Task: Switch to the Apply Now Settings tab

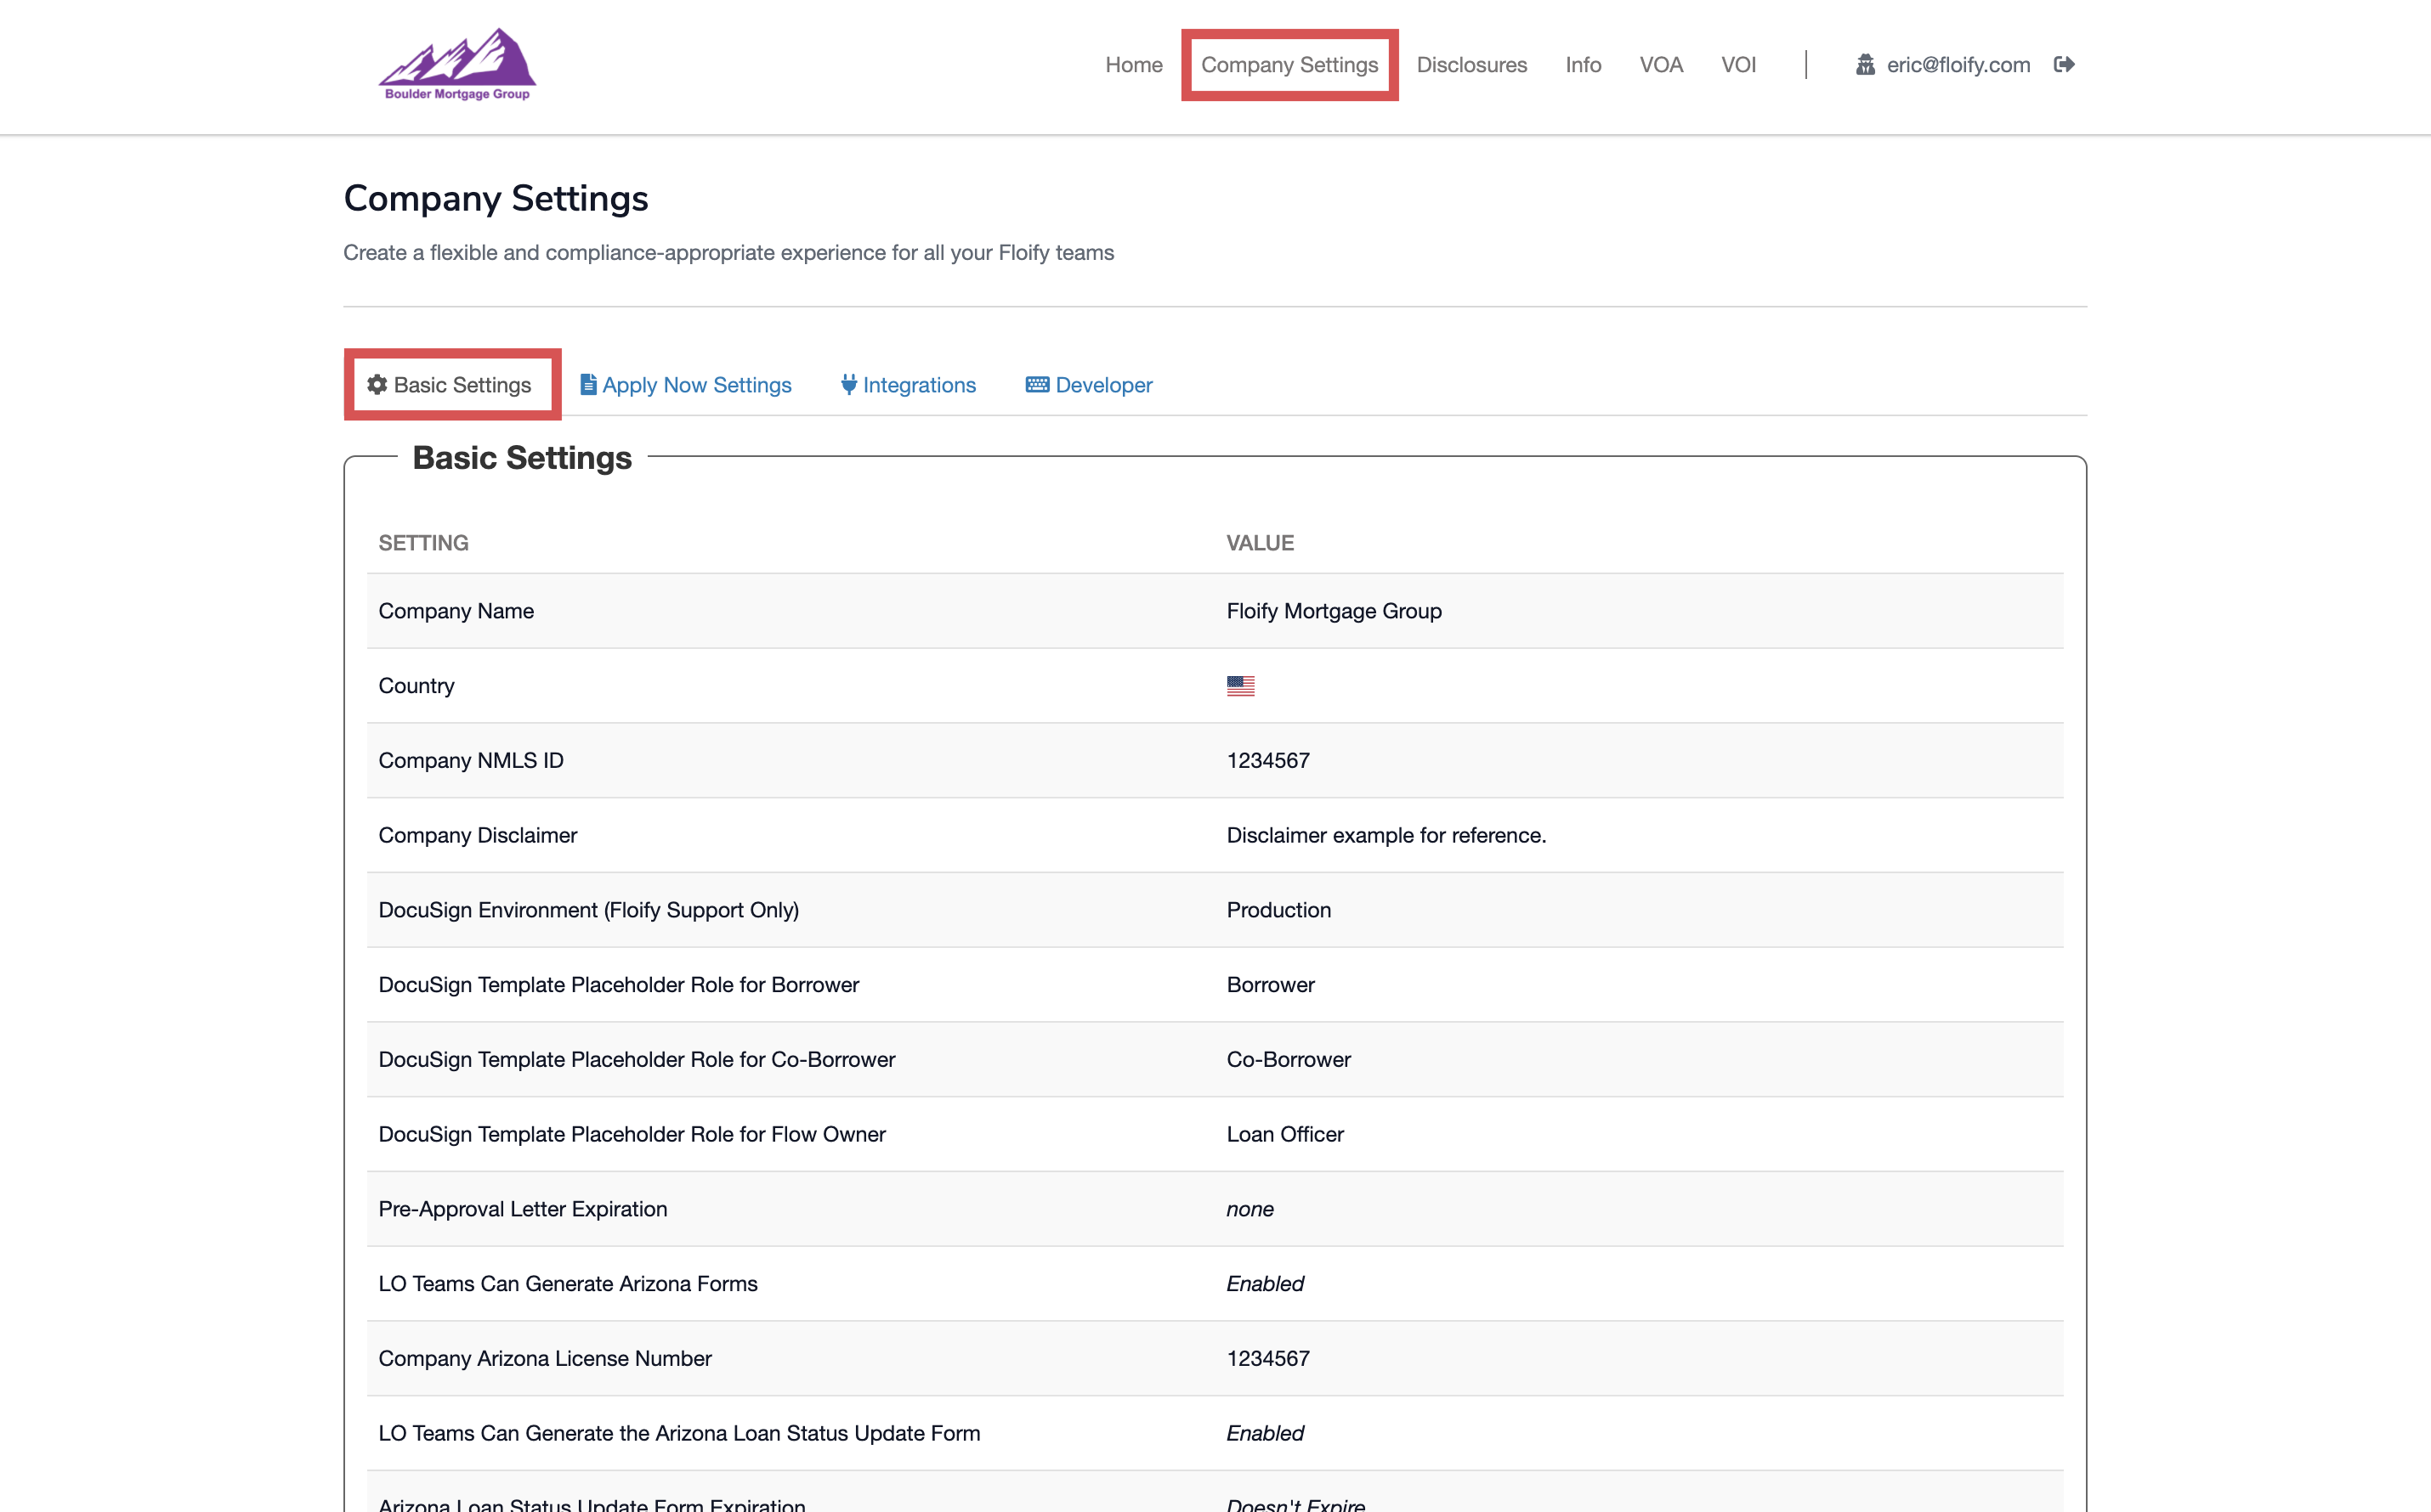Action: (696, 385)
